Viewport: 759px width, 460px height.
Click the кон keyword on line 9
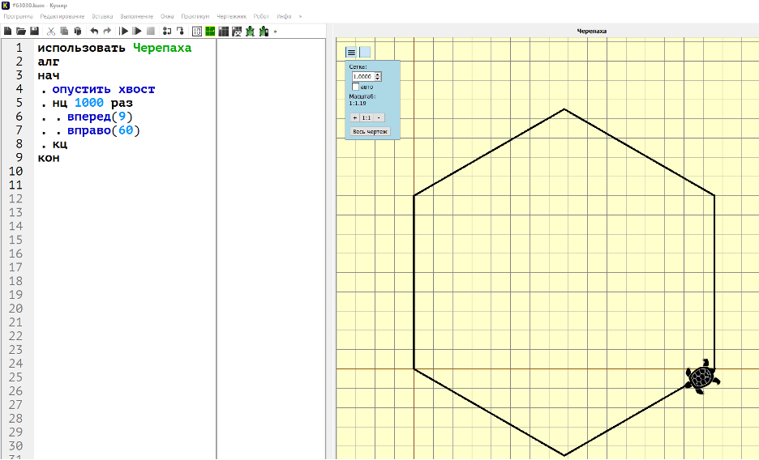tap(49, 158)
